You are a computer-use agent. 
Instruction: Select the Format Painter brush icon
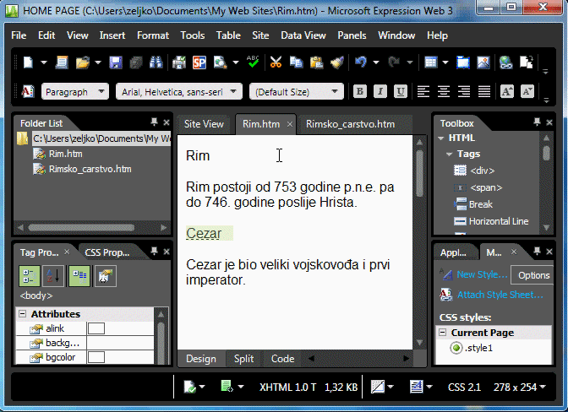point(336,62)
